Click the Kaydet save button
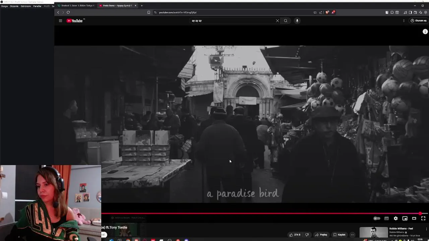This screenshot has width=429, height=241. [x=339, y=235]
